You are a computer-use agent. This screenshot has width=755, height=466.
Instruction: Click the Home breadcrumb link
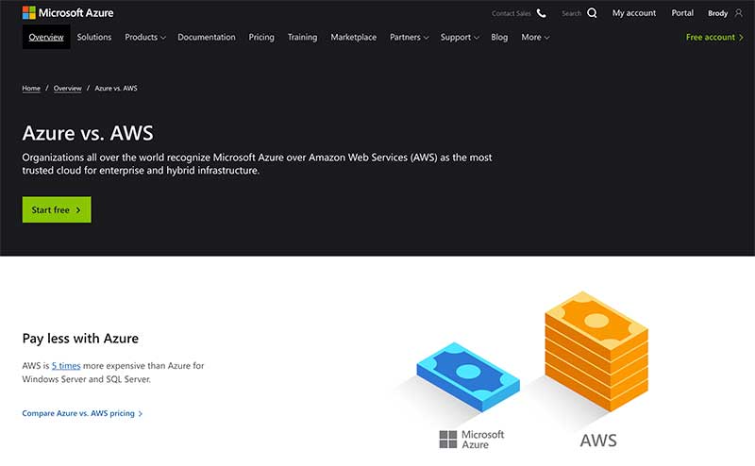pyautogui.click(x=31, y=88)
